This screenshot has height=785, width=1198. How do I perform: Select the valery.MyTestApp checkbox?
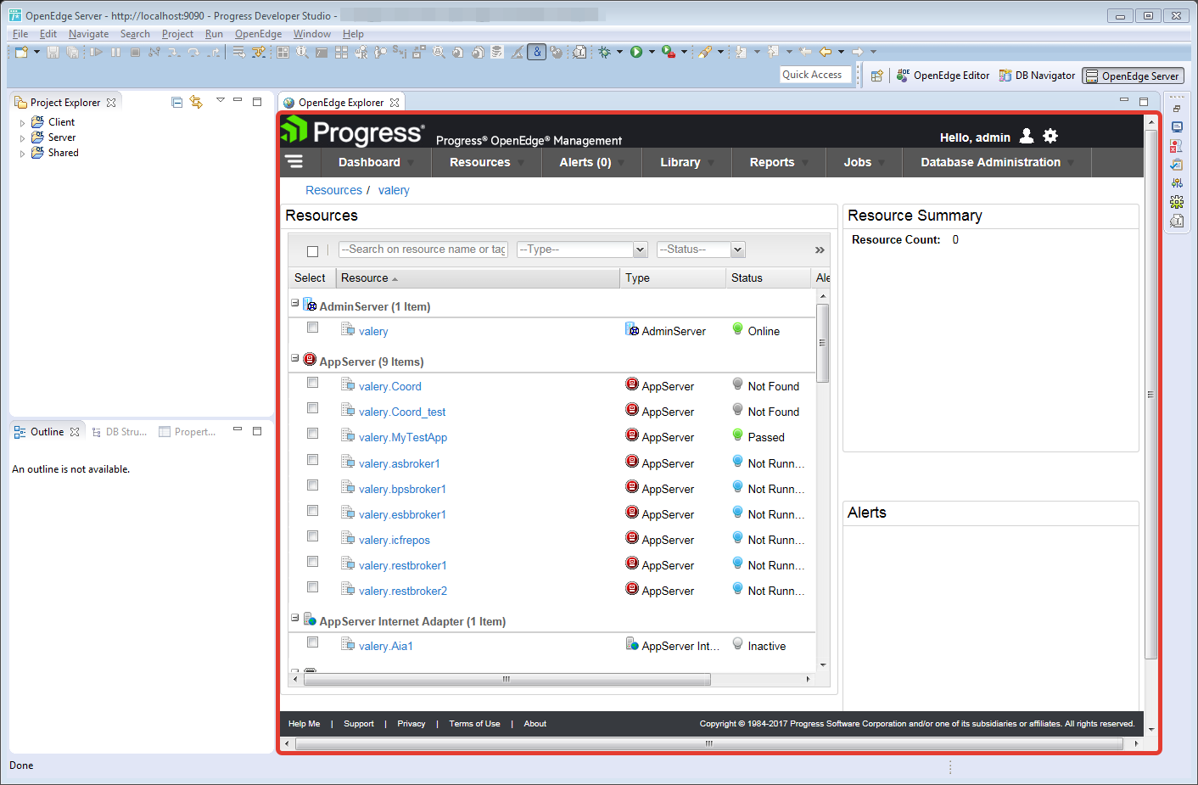click(312, 434)
